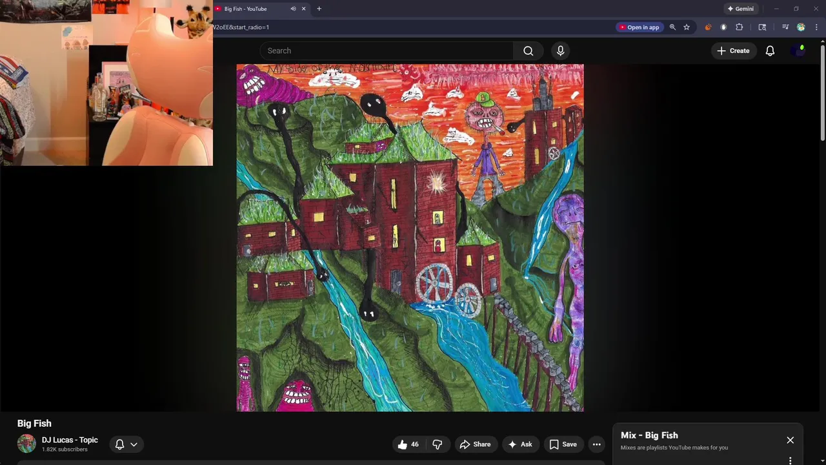
Task: Start voice search with microphone icon
Action: pyautogui.click(x=560, y=50)
